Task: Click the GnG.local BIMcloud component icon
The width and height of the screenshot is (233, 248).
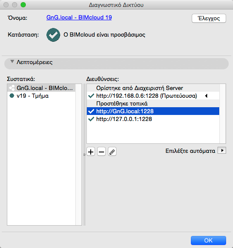Action: (12, 88)
